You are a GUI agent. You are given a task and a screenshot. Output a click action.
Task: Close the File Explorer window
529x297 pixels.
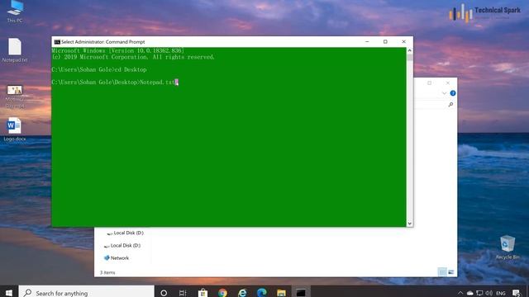point(448,82)
